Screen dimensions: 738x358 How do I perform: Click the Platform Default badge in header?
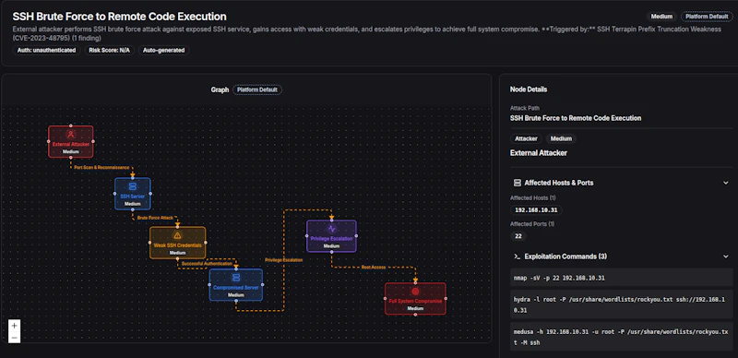[707, 17]
